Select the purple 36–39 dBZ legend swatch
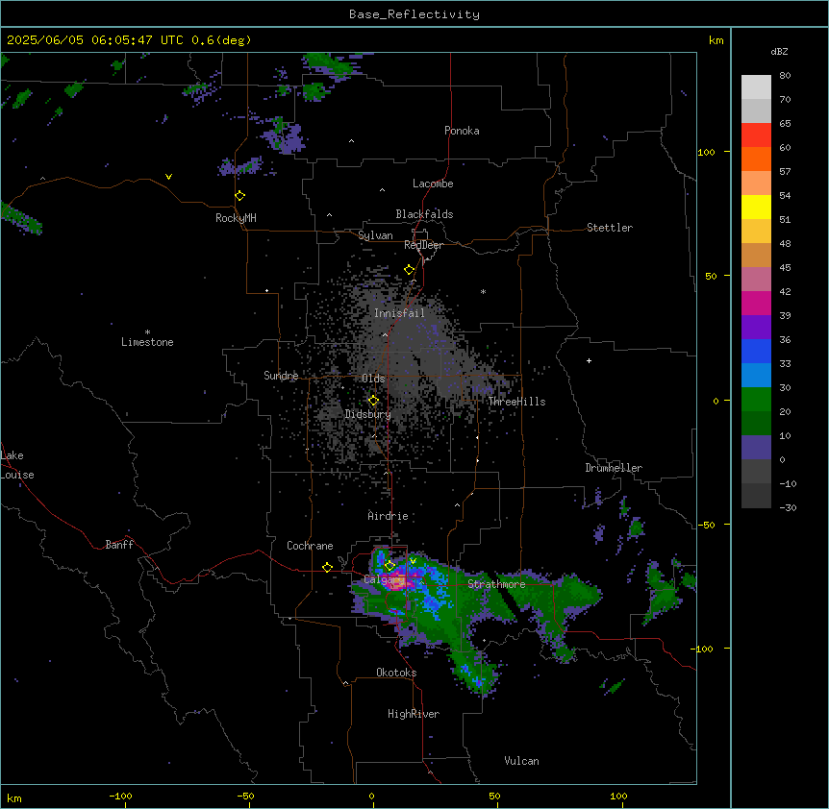This screenshot has height=809, width=829. coord(756,328)
